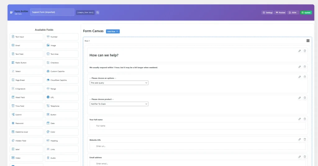Viewport: 318px width, 166px height.
Task: Focus the Enter url input
Action: pyautogui.click(x=198, y=146)
